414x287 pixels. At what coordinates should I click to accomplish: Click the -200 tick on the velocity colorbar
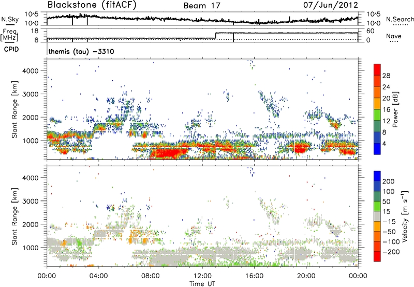(390, 252)
